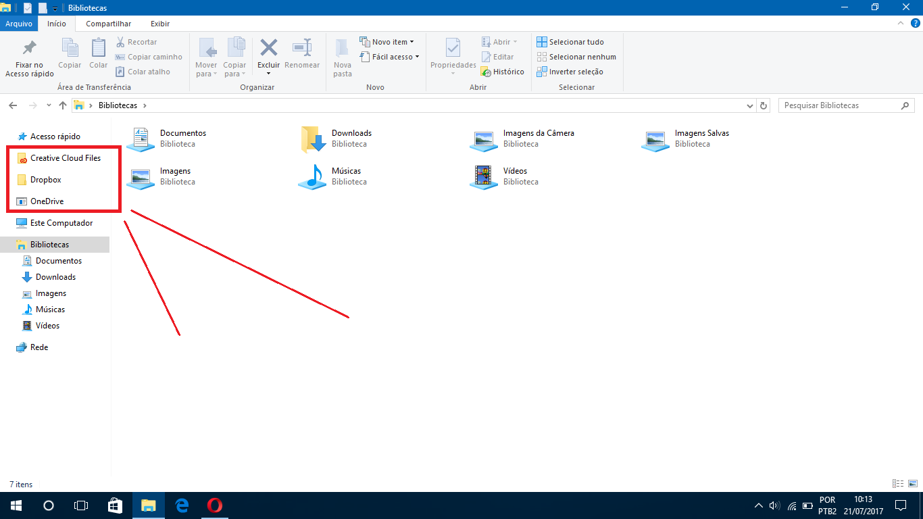This screenshot has height=519, width=923.
Task: Select the Downloads library item
Action: (x=336, y=139)
